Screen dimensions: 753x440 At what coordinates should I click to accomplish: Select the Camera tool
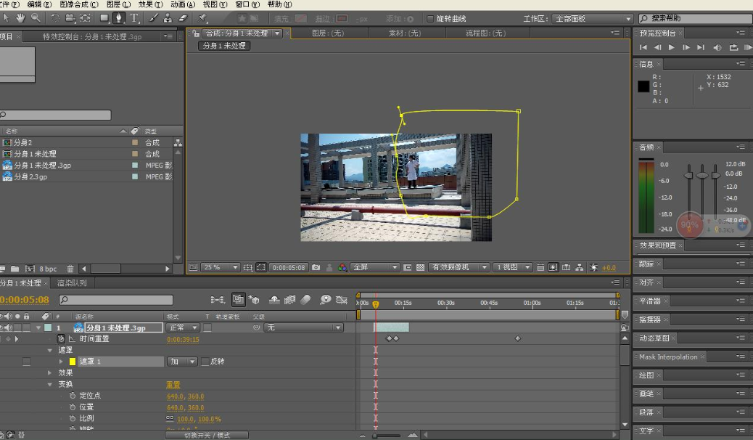tap(69, 18)
